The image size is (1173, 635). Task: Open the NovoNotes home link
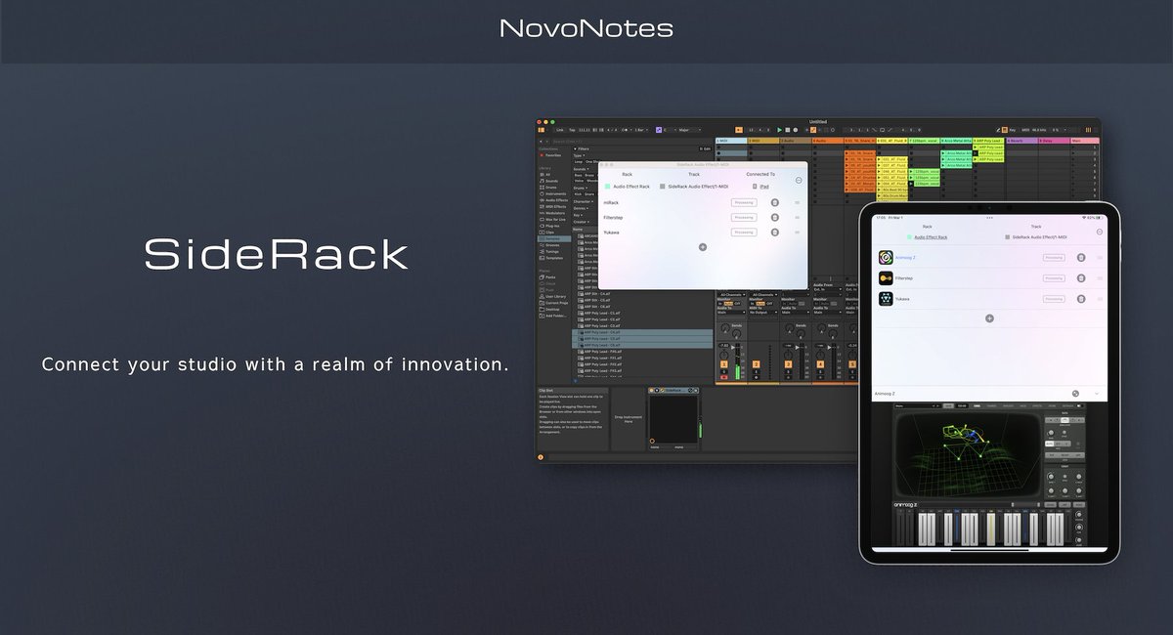(x=586, y=27)
